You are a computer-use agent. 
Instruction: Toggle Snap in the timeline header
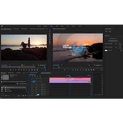coord(32,76)
